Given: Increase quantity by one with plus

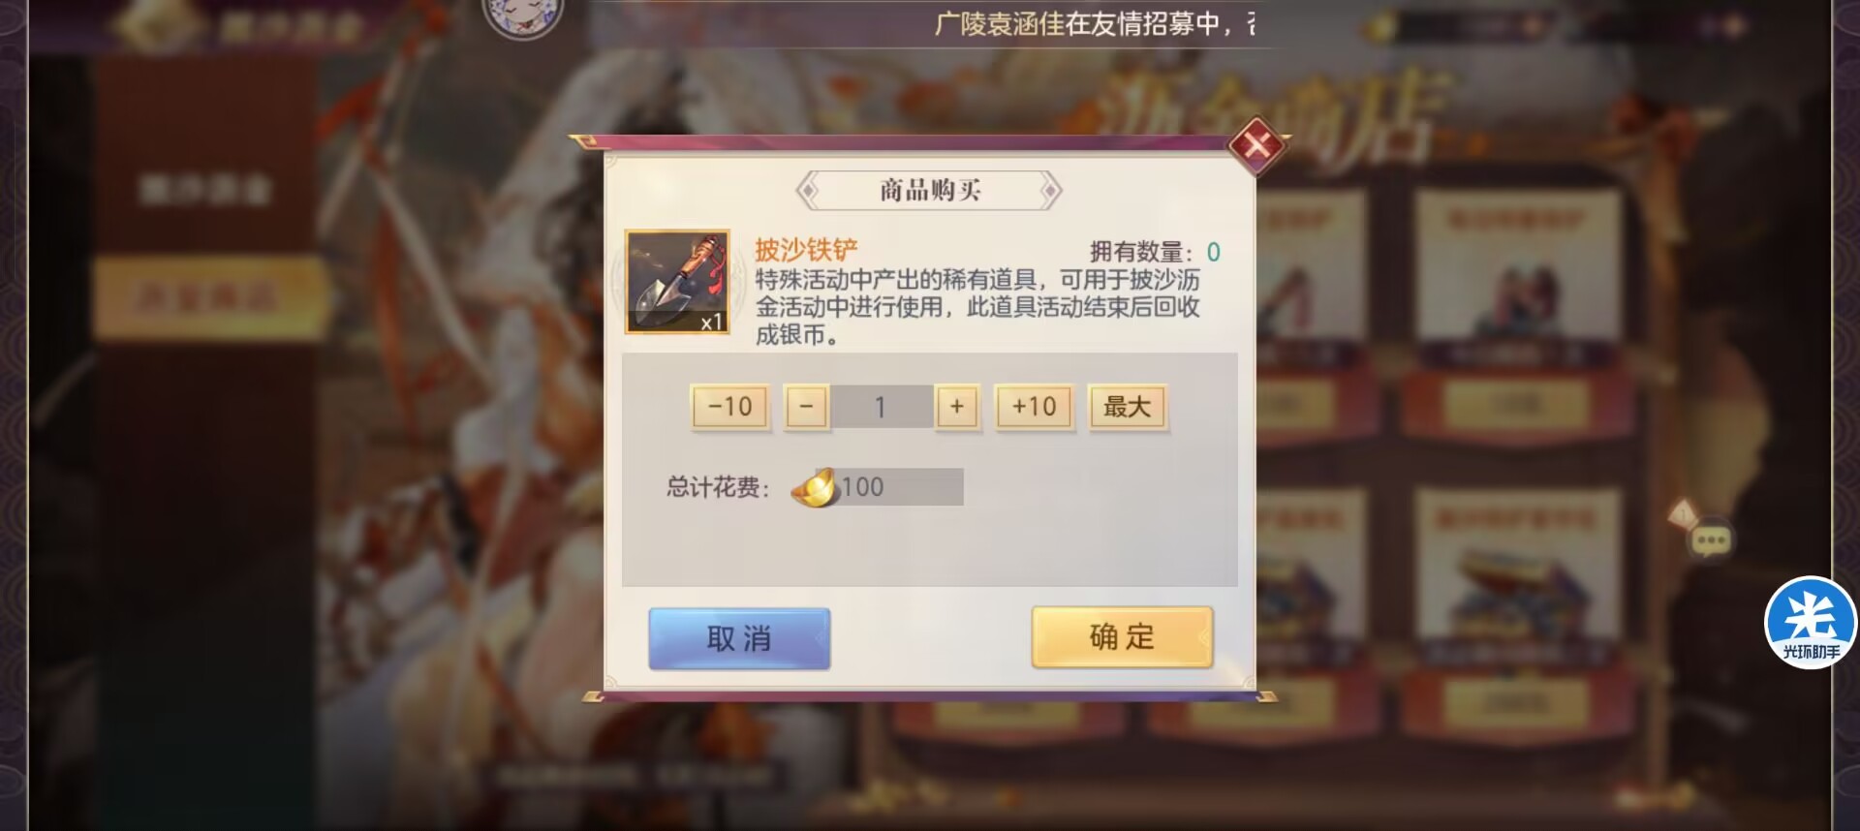Looking at the screenshot, I should [x=957, y=407].
